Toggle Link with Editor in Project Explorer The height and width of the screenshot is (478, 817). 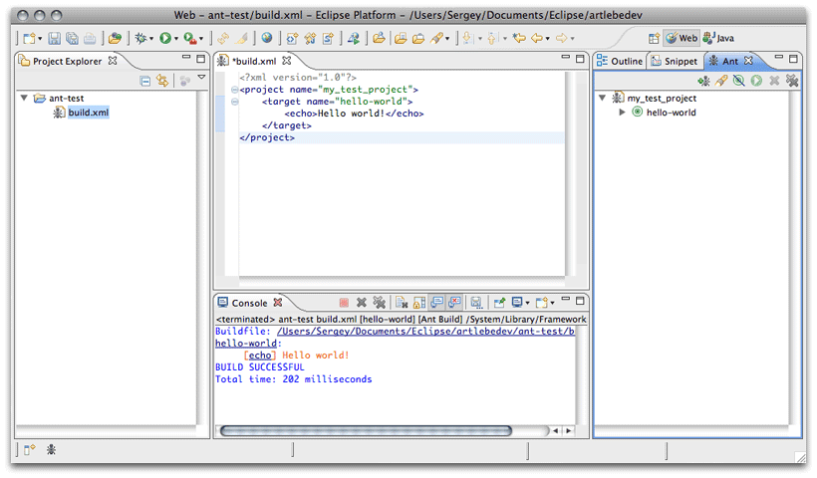click(162, 81)
